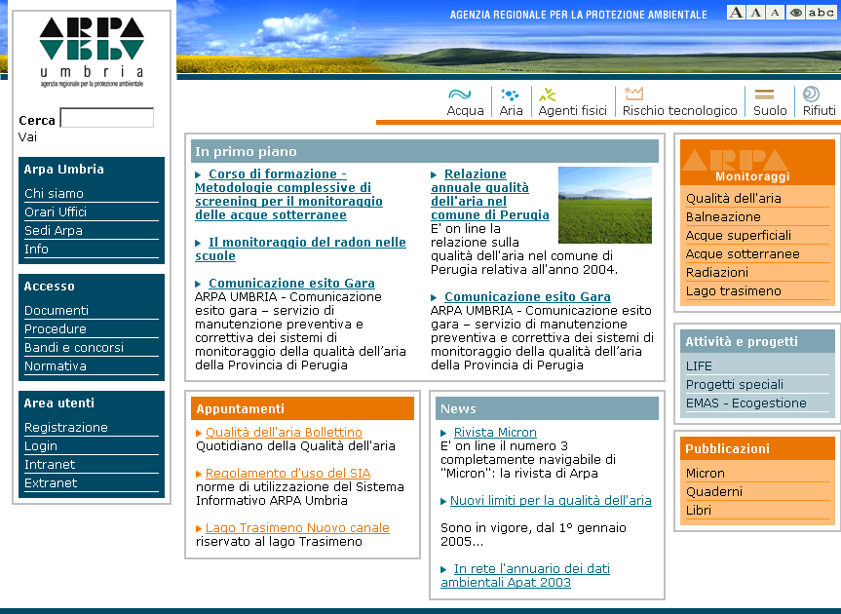The image size is (841, 614).
Task: Open the Info link
Action: pos(36,249)
